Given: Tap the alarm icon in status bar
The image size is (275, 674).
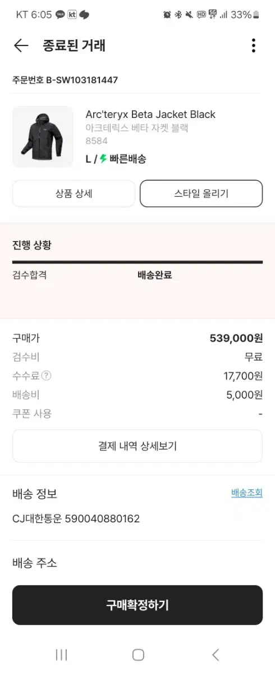Looking at the screenshot, I should click(x=167, y=15).
